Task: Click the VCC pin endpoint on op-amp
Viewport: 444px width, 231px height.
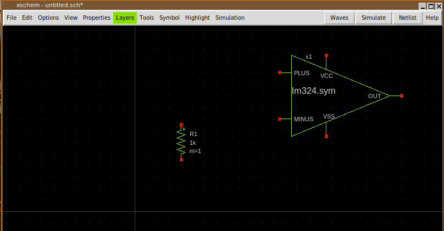Action: [x=326, y=55]
